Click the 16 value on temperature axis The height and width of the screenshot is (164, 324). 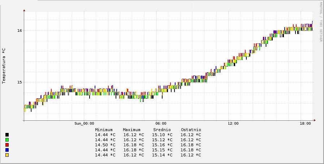coord(20,30)
